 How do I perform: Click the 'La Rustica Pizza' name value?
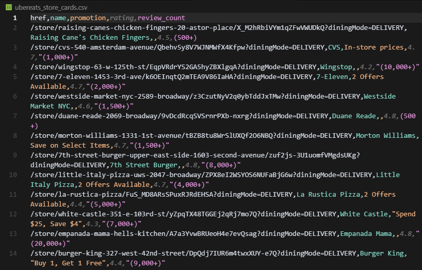[328, 194]
